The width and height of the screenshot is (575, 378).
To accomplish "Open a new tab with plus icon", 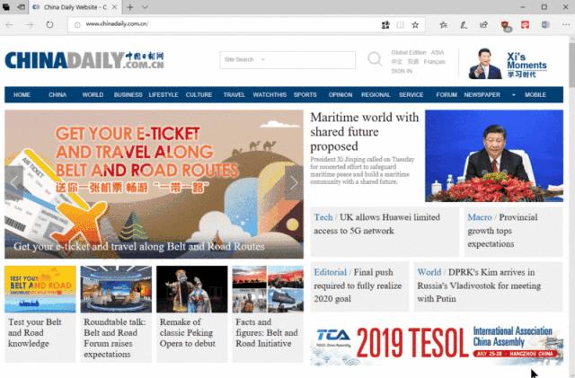I will (129, 7).
